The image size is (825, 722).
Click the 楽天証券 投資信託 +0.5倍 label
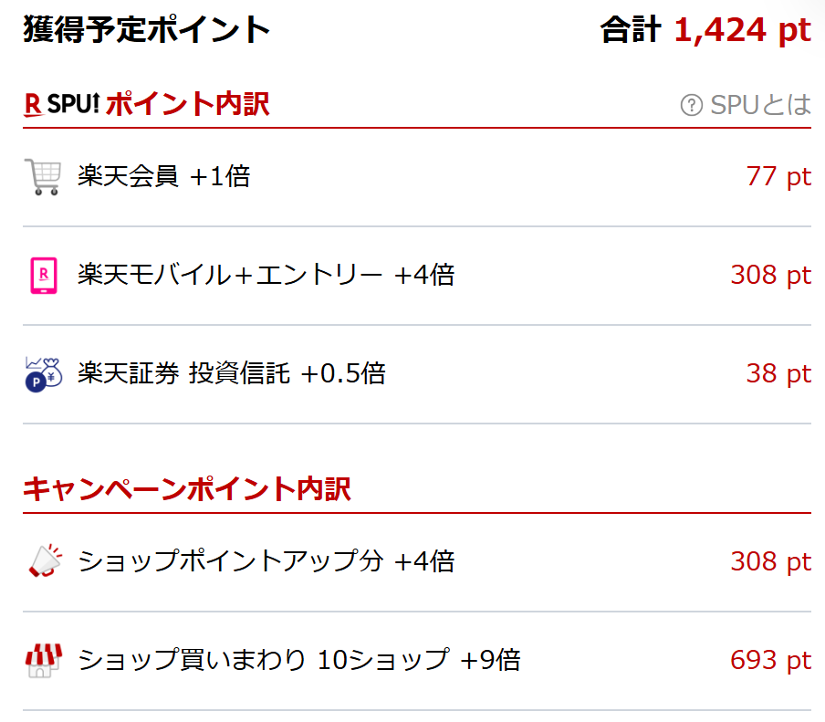pos(231,373)
